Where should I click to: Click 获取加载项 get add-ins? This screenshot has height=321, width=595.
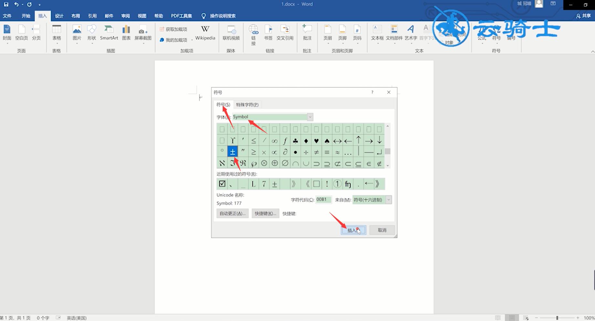174,29
